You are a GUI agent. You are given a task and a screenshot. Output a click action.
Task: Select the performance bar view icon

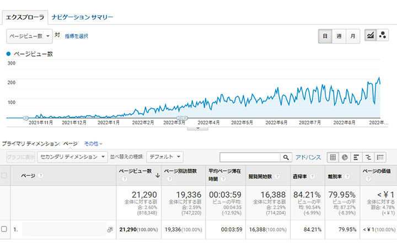tap(356, 158)
